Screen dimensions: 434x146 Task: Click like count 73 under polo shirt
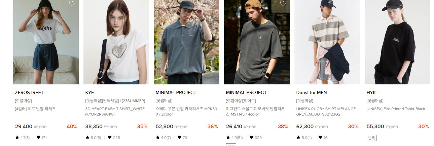click(182, 138)
